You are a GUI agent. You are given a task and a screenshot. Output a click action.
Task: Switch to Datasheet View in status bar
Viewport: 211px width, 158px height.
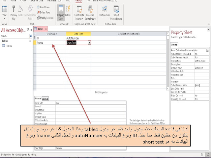(x=202, y=155)
